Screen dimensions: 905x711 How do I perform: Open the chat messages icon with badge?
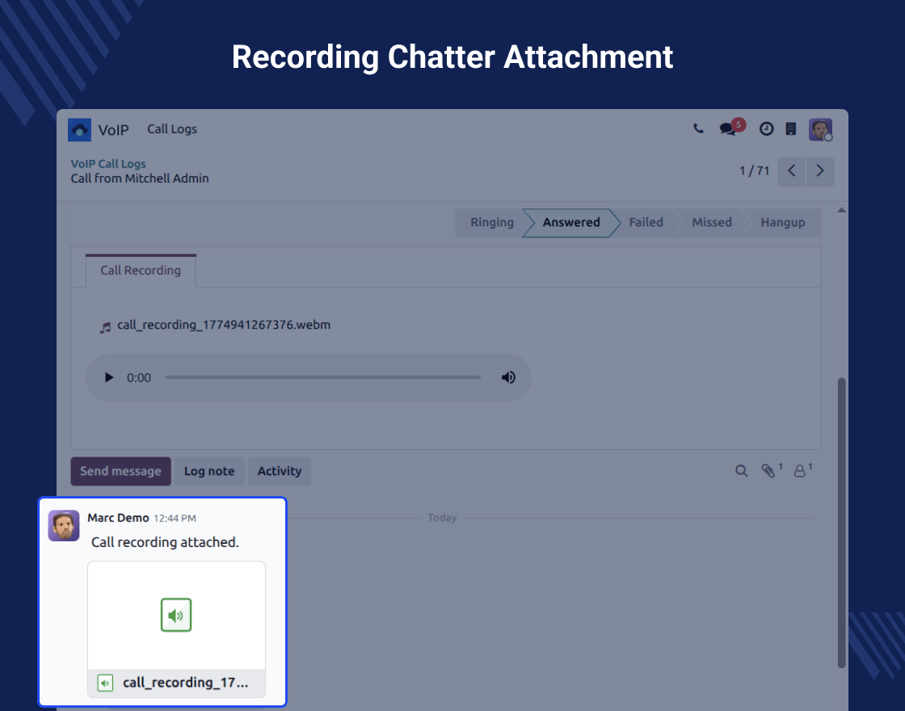[x=728, y=129]
